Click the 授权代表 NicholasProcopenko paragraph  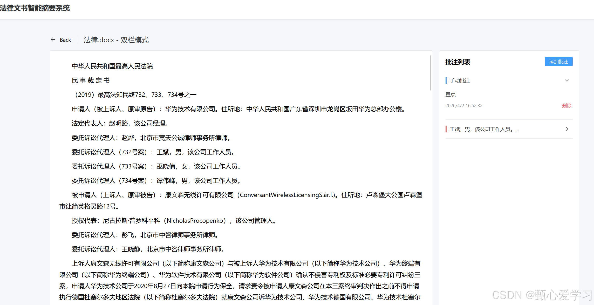click(174, 221)
